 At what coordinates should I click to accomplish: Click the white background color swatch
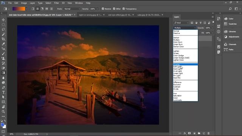(x=5, y=127)
